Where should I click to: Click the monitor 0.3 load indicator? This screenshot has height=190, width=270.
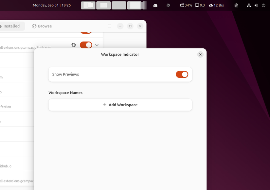200,5
